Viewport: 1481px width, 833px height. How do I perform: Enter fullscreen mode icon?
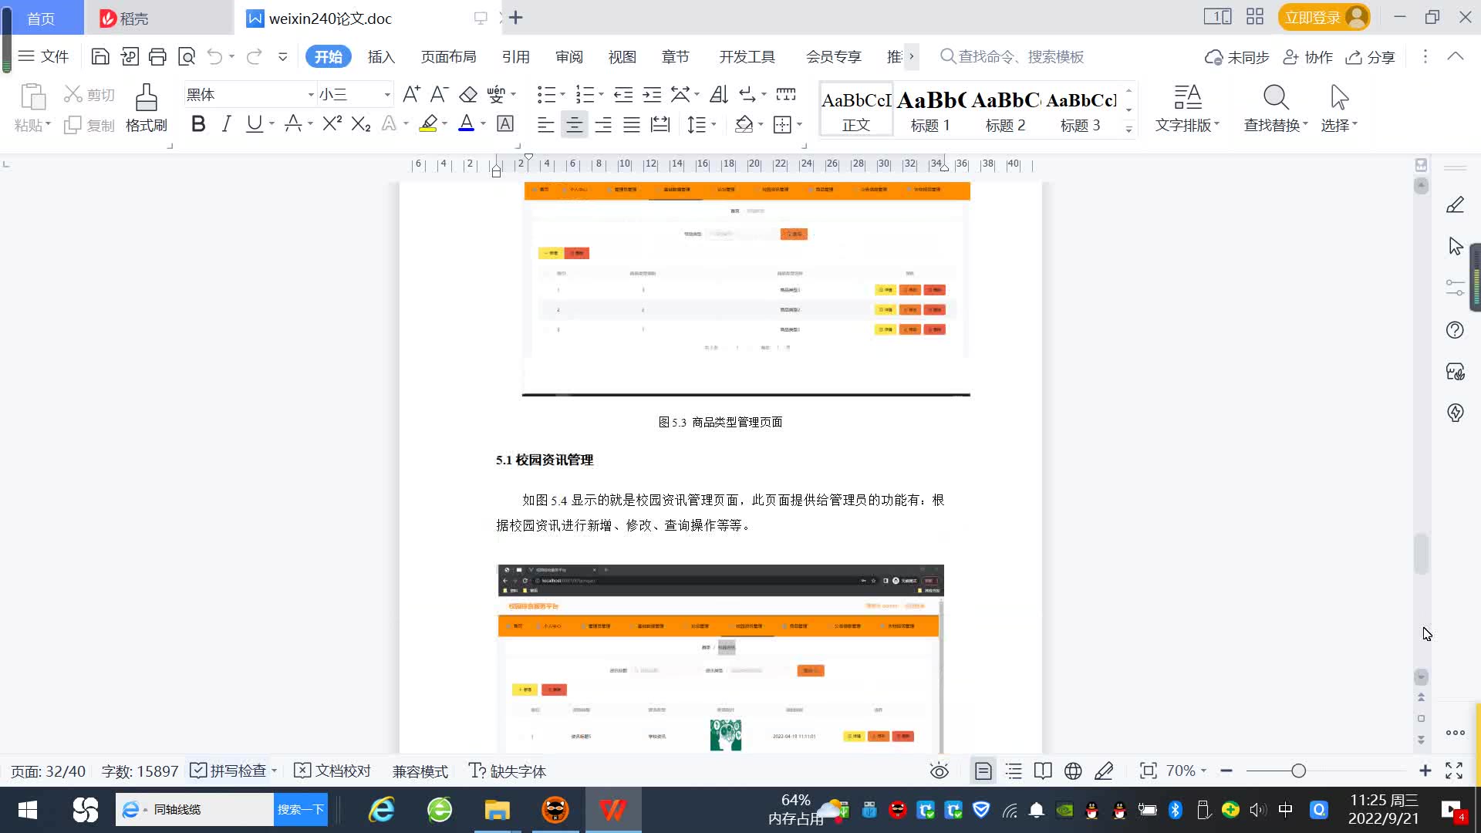[1454, 771]
